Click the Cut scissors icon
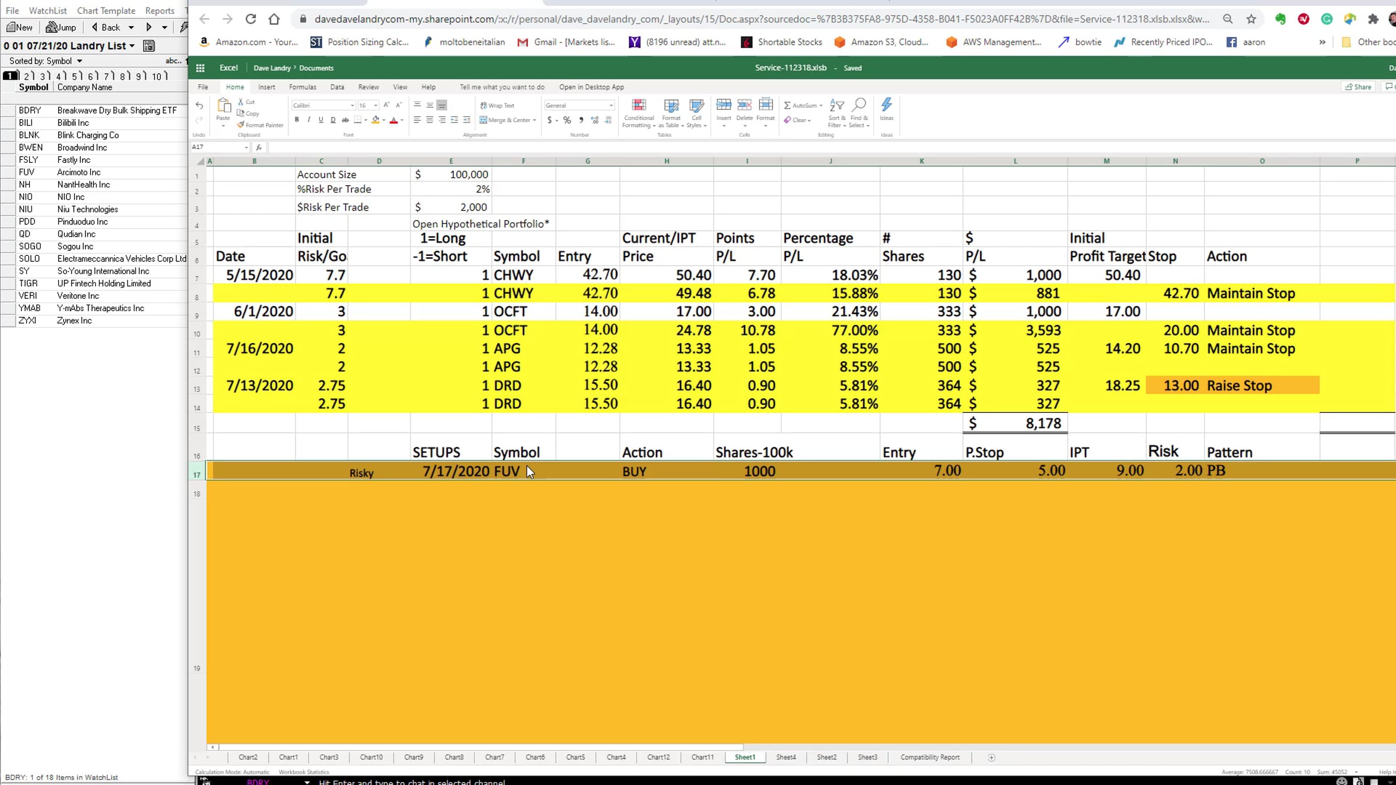This screenshot has width=1396, height=785. click(x=241, y=102)
